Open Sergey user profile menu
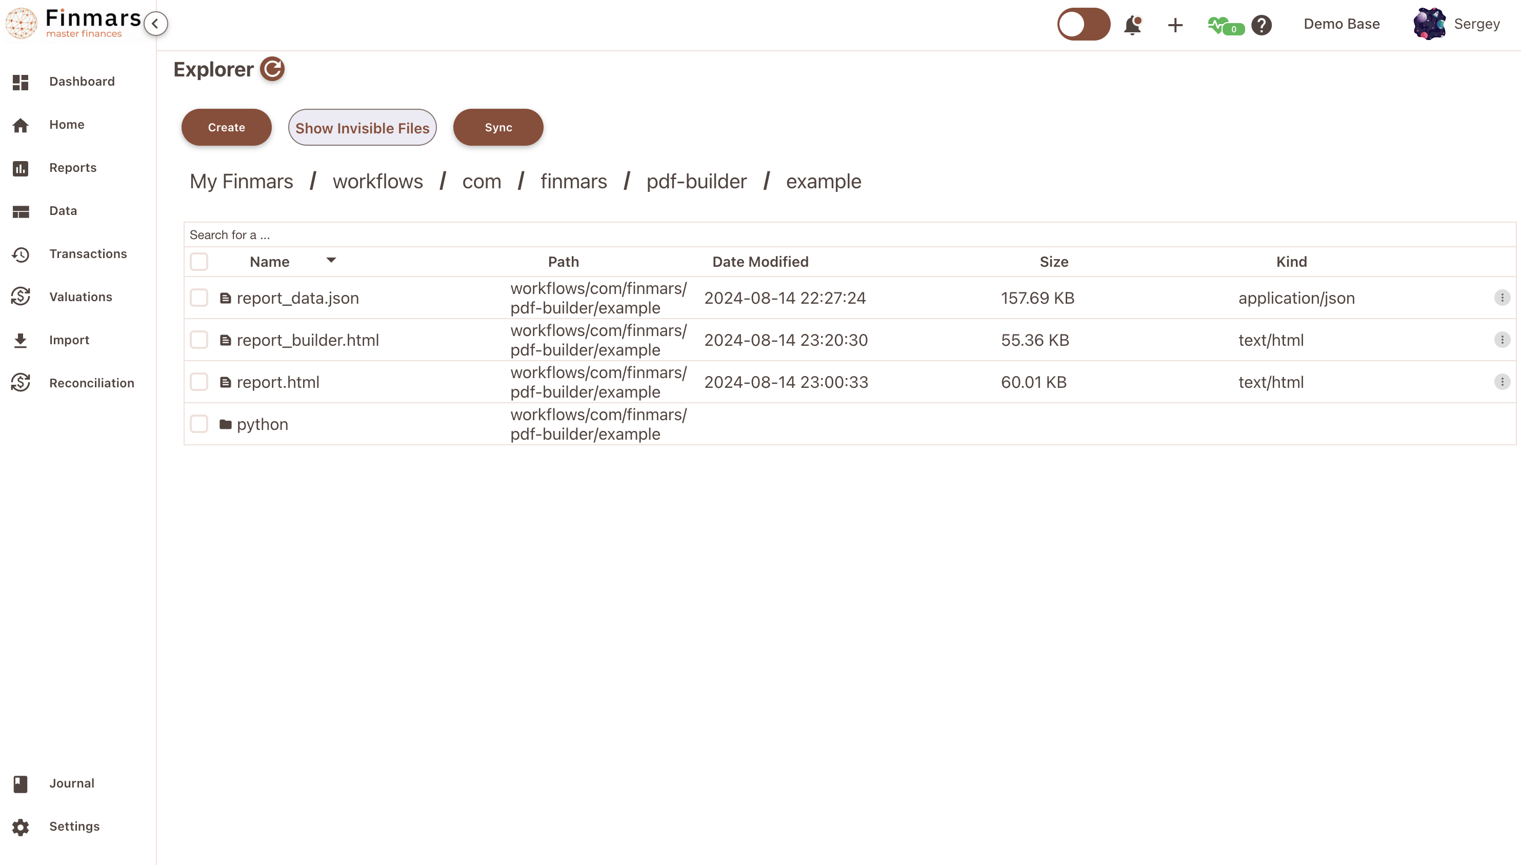 click(1476, 24)
